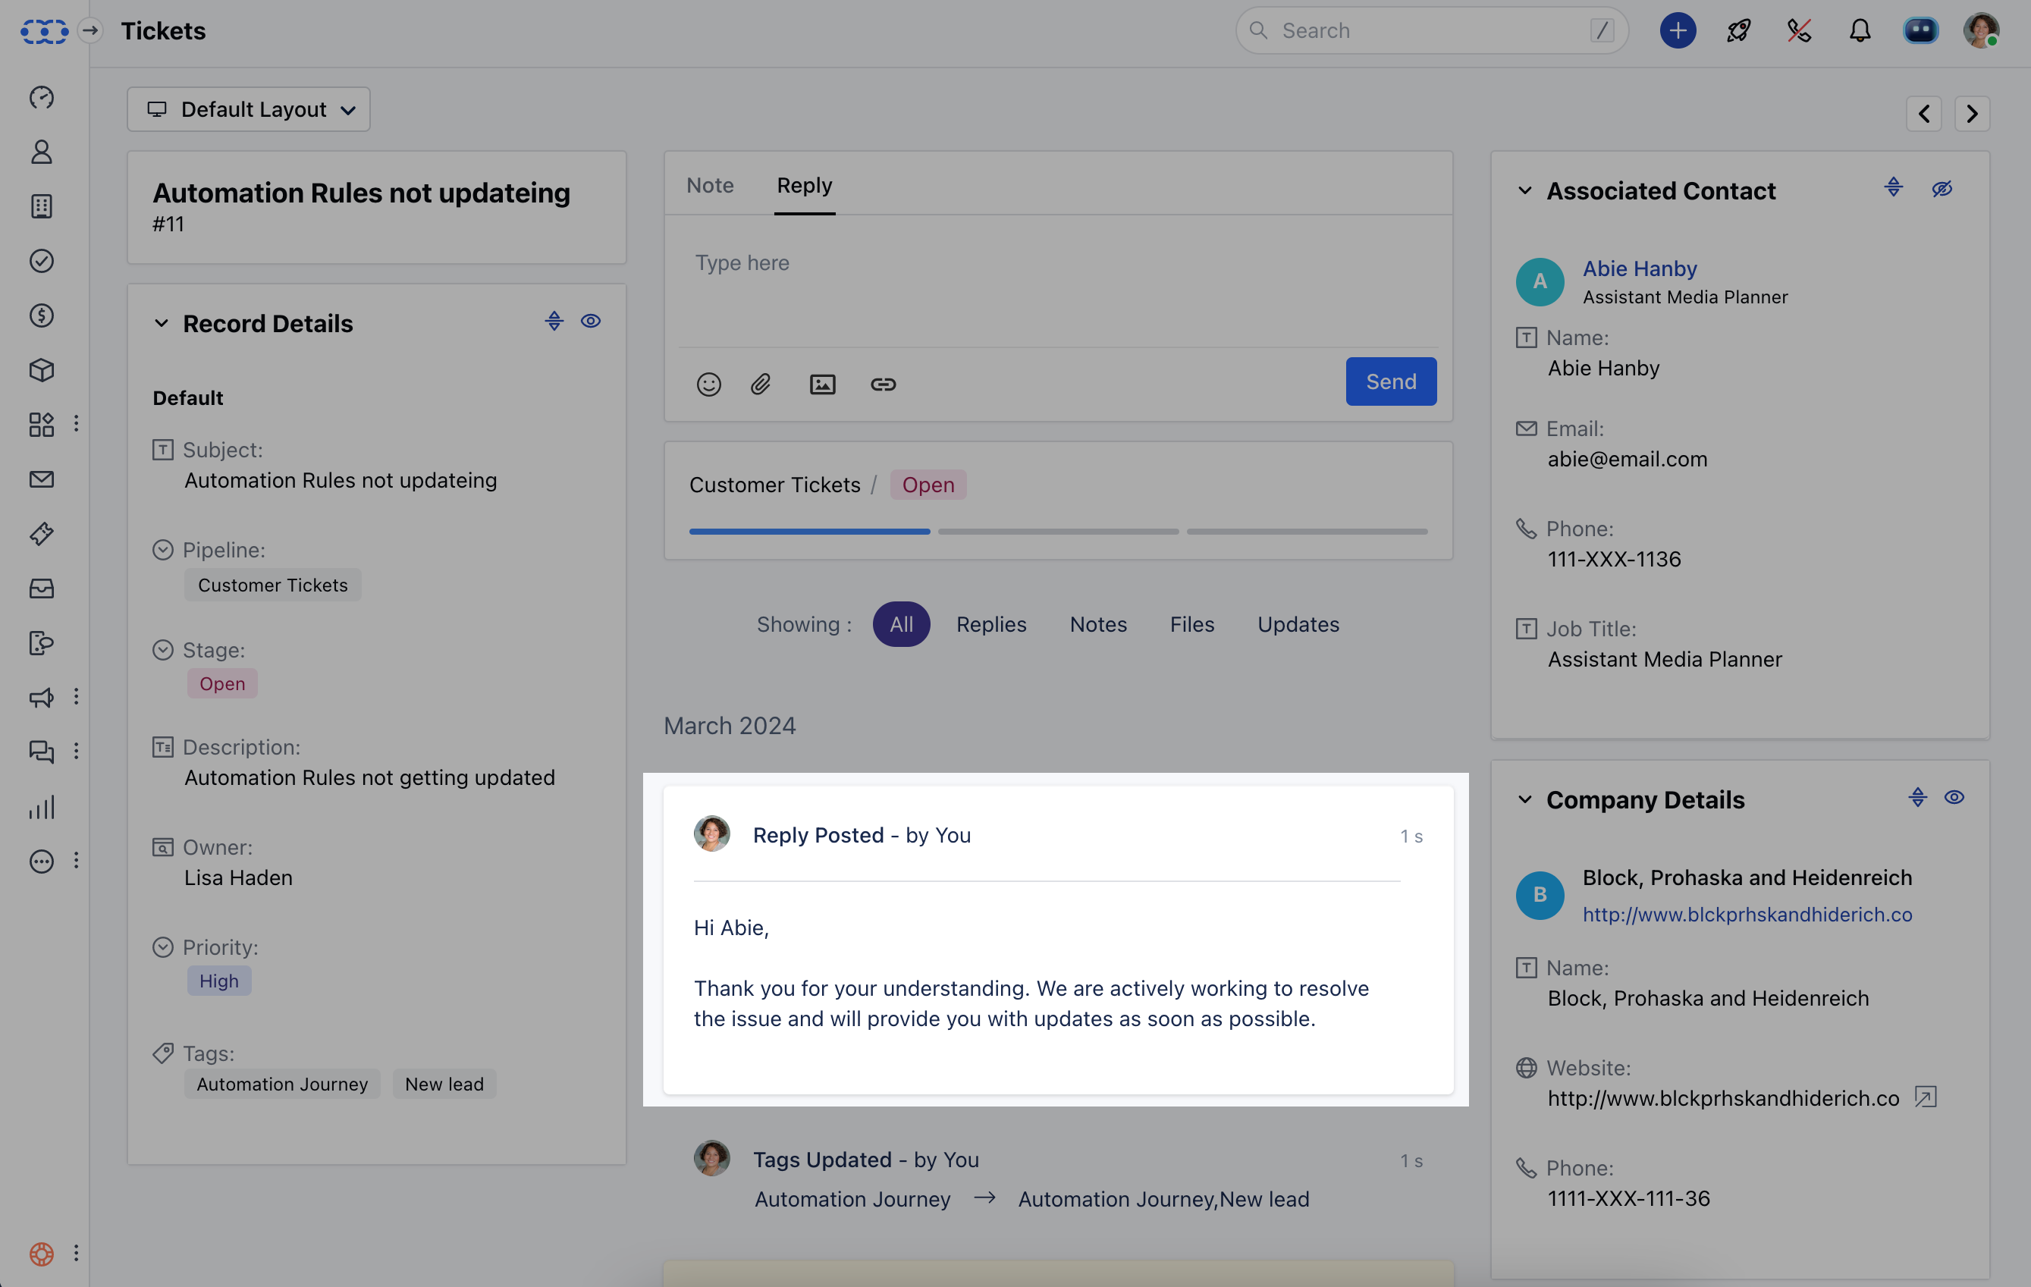Open the Default Layout dropdown
This screenshot has width=2031, height=1287.
[248, 110]
